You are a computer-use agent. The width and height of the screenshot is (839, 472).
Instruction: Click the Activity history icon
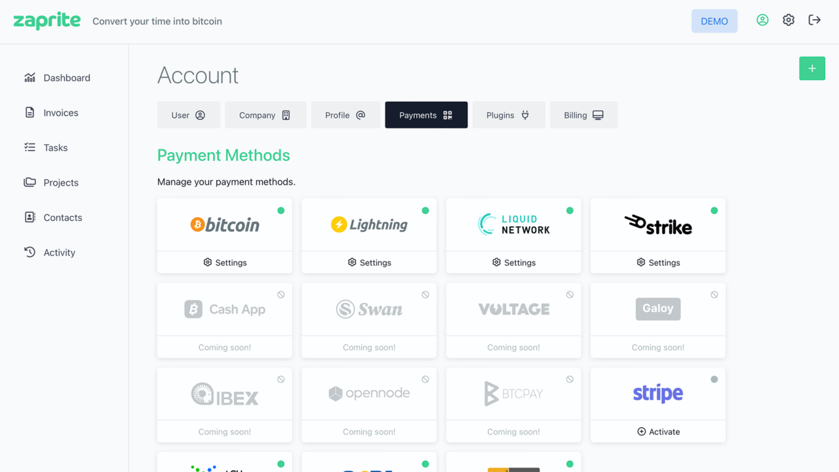tap(29, 252)
